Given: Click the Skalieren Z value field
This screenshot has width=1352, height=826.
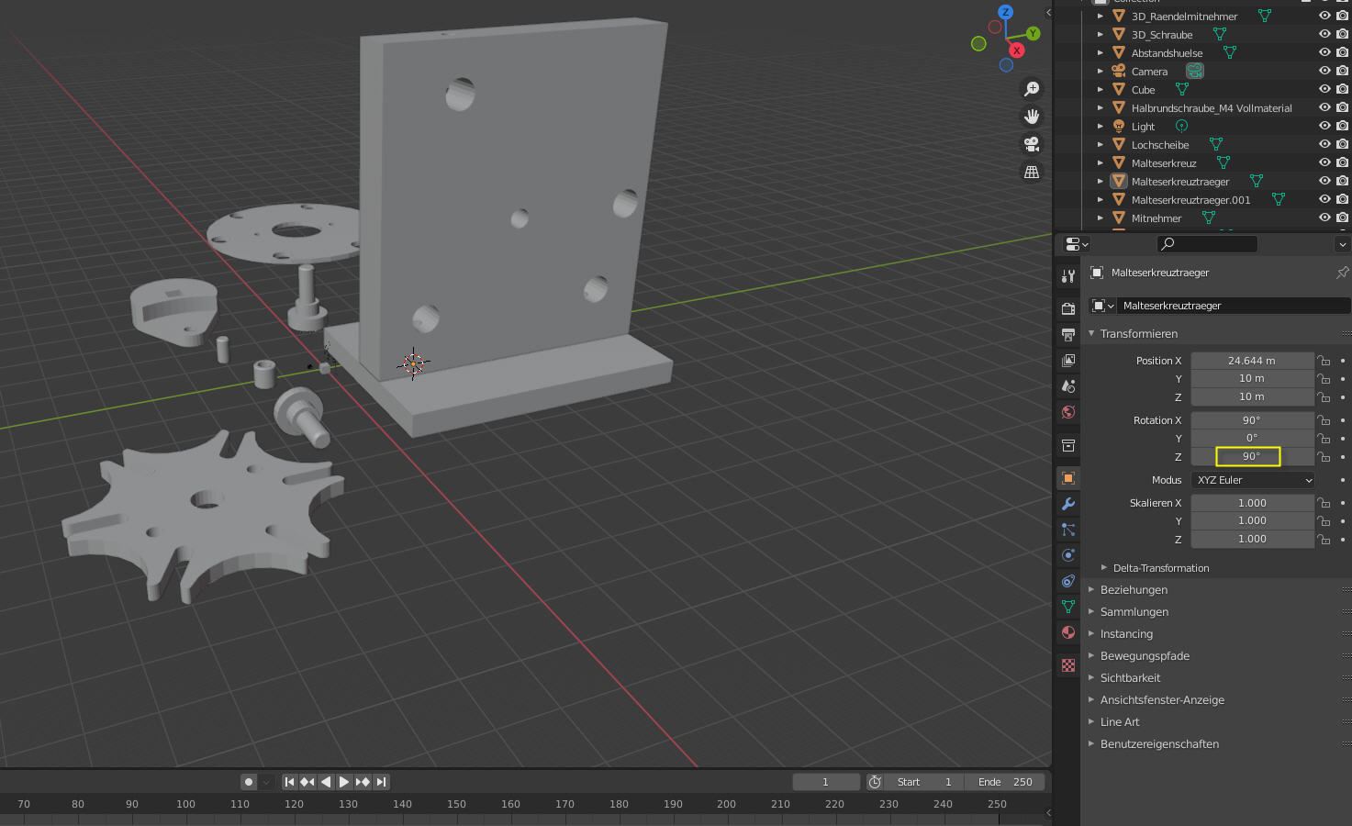Looking at the screenshot, I should [1252, 539].
